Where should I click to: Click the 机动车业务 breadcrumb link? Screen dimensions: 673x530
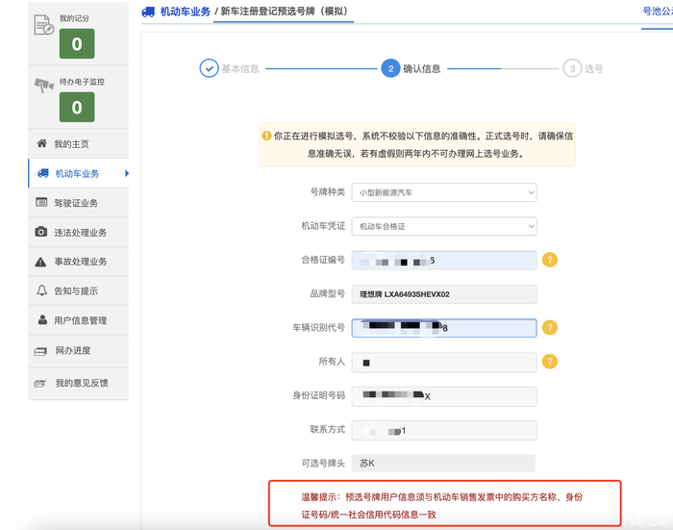pos(185,12)
